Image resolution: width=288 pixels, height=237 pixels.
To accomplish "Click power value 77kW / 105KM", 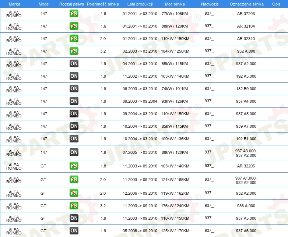I will 175,14.
